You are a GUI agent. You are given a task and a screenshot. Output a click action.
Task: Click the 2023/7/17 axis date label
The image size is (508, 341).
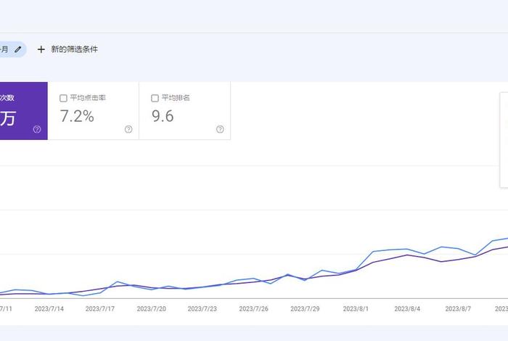click(100, 309)
